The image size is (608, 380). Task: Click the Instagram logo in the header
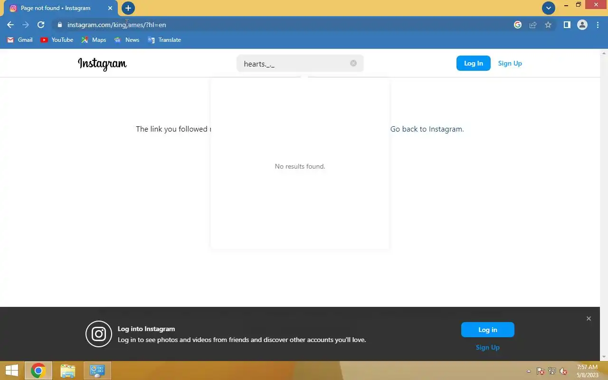tap(102, 64)
